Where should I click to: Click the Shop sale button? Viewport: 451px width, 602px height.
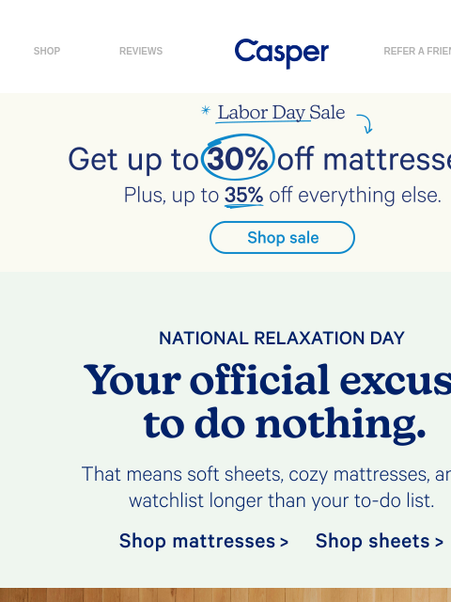pos(282,238)
